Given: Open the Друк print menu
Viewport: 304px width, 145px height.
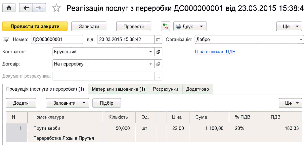Looking at the screenshot, I should (190, 26).
